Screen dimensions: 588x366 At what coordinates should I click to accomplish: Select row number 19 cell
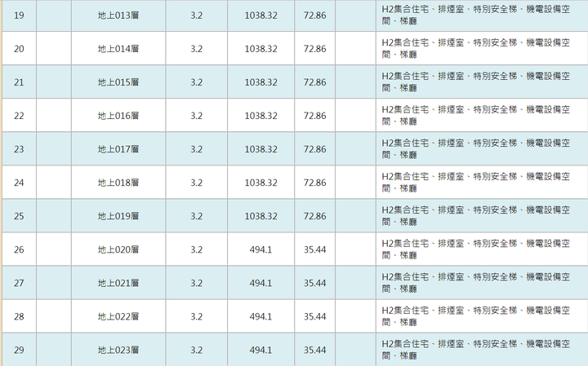coord(19,15)
